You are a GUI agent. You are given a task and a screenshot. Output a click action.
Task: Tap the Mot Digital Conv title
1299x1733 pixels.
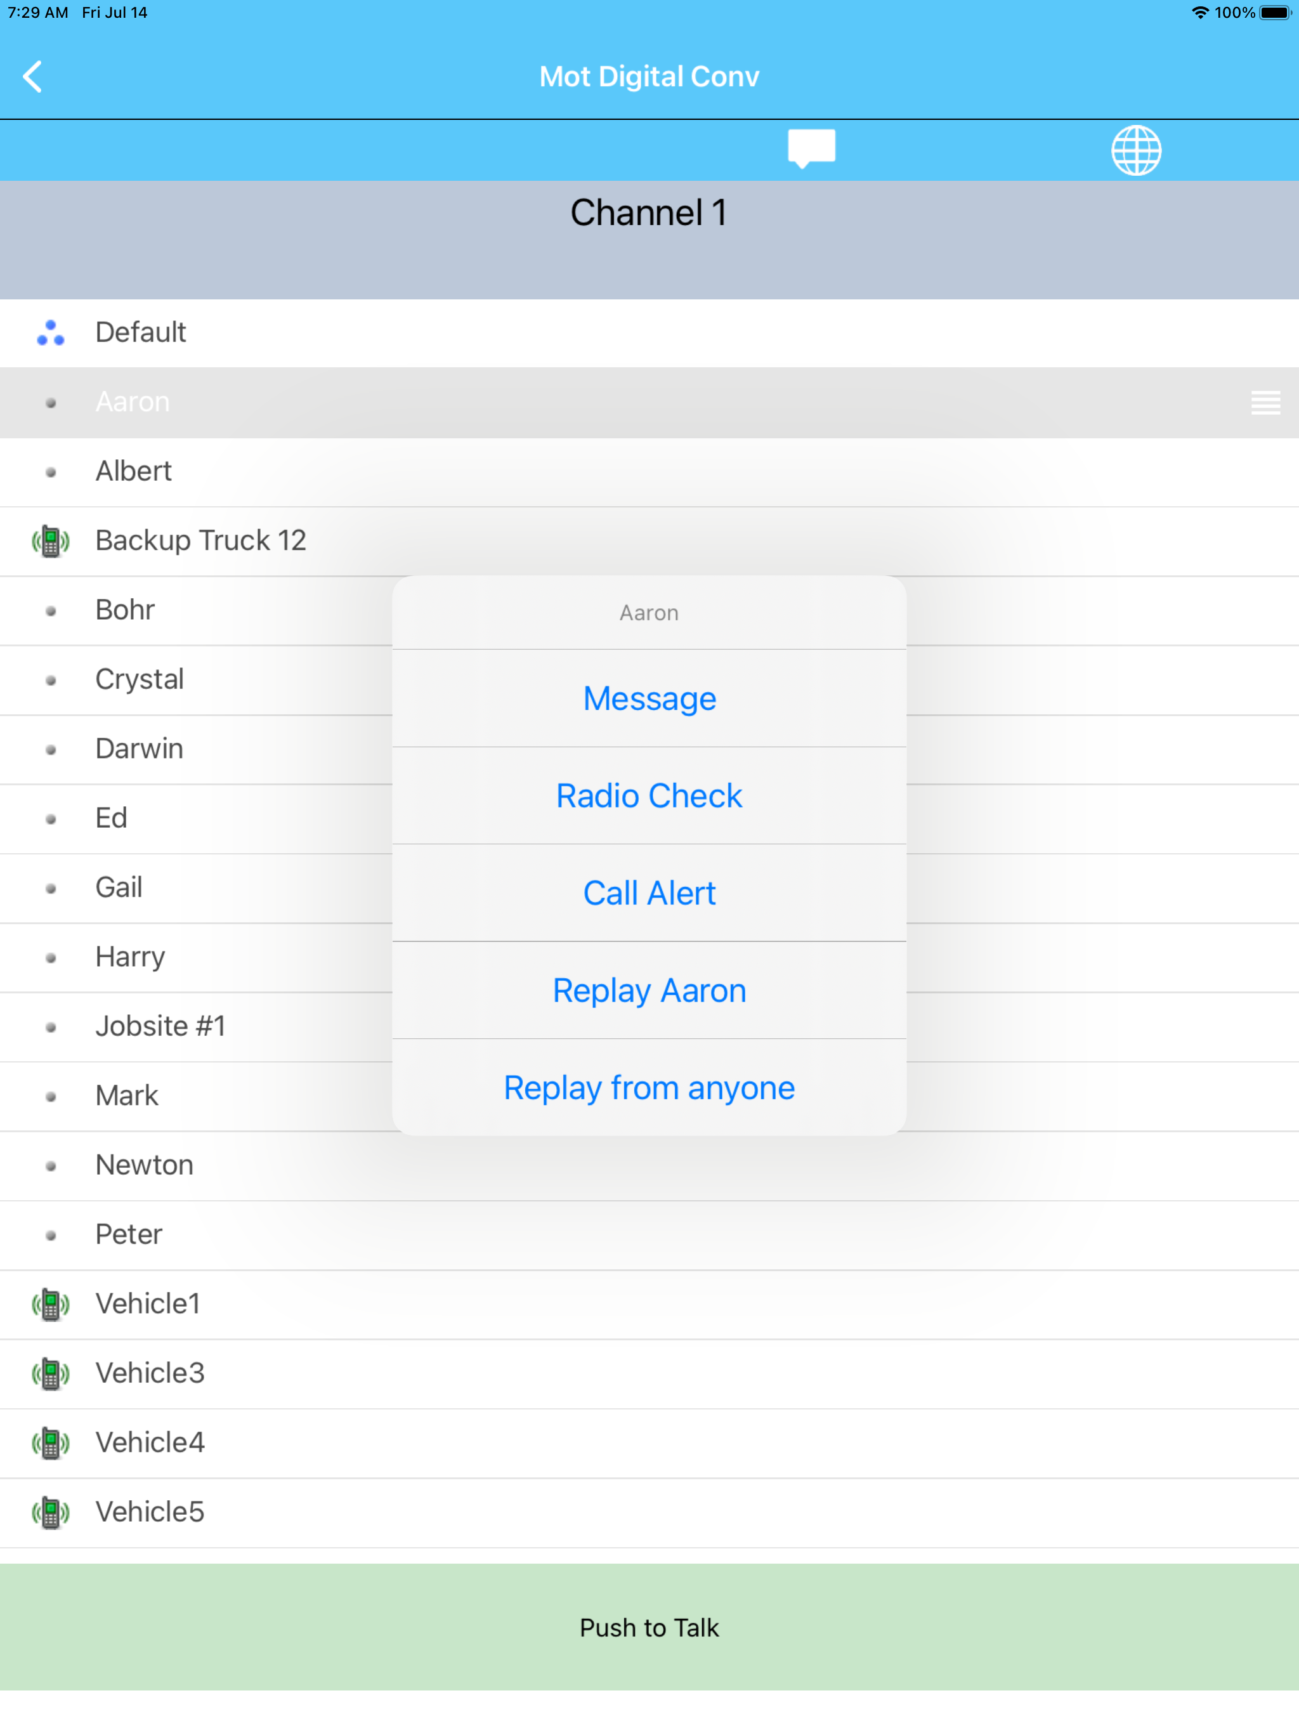click(x=649, y=77)
